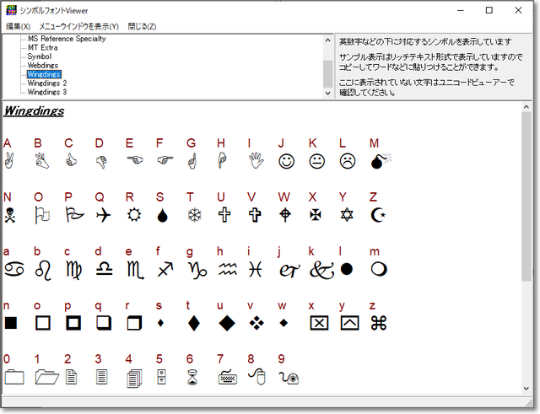Image resolution: width=540 pixels, height=414 pixels.
Task: Open the メニューウインドウを表示(Y) menu
Action: point(78,27)
